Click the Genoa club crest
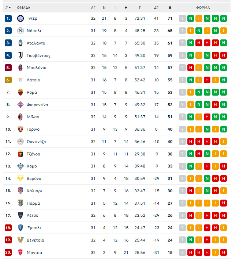 20,154
